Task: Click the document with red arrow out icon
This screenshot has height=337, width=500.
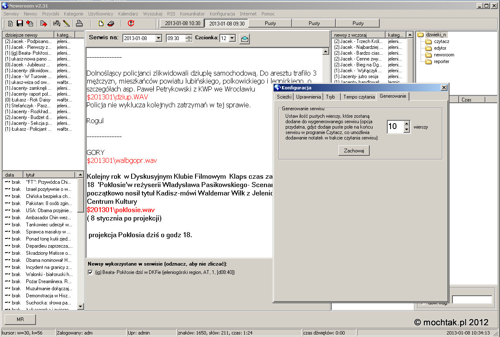Action: 44,23
